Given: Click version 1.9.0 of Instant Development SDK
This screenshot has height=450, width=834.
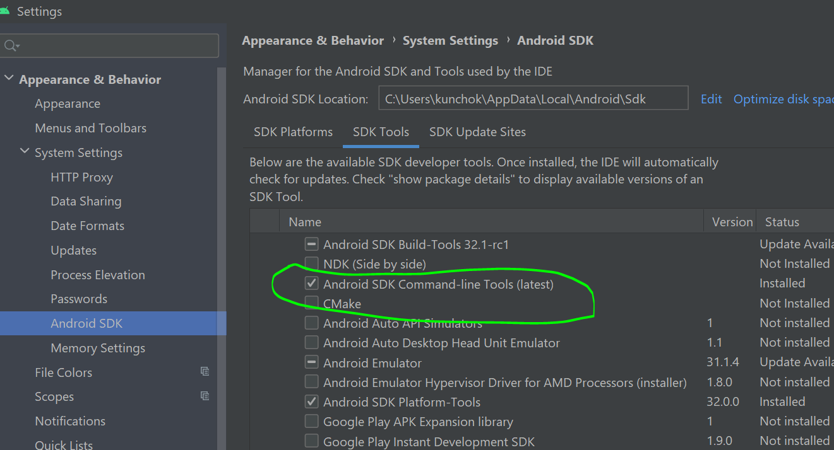Looking at the screenshot, I should 721,441.
